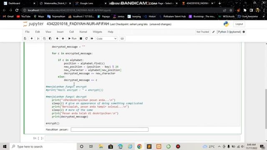Click the empty In [ ] cell
This screenshot has width=267, height=150.
click(x=143, y=138)
